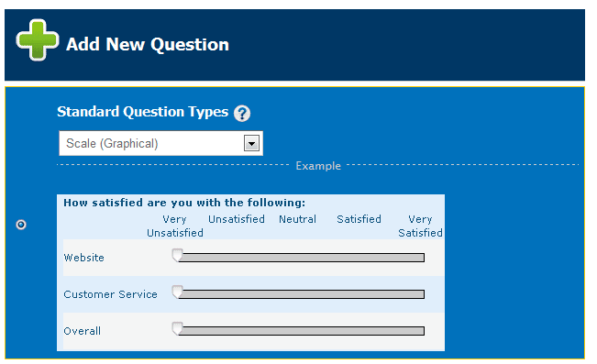Viewport: 597px width, 364px height.
Task: Click the Satisfied column header
Action: pos(359,219)
